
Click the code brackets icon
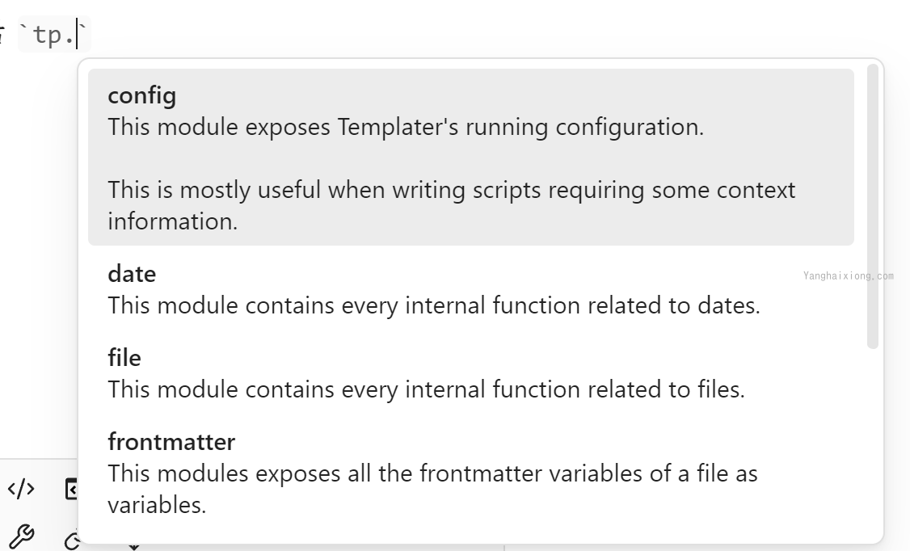22,489
